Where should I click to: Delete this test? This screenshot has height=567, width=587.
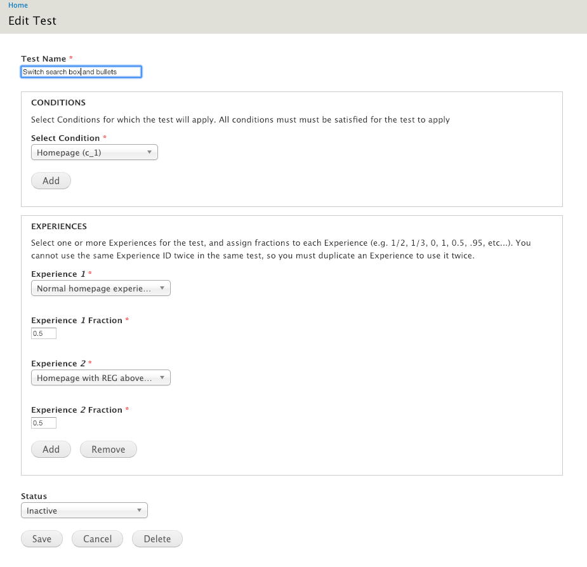click(x=157, y=539)
